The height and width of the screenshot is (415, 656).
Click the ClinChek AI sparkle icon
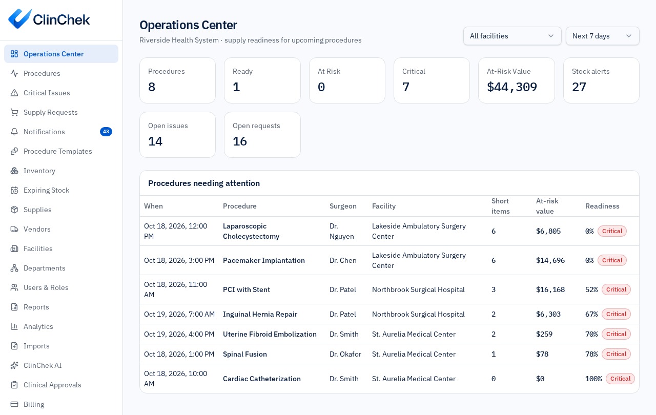[14, 365]
